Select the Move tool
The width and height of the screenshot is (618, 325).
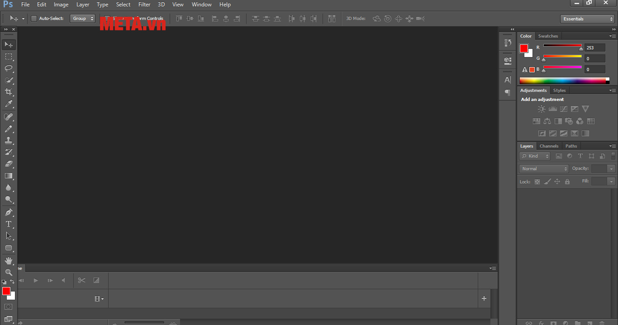tap(9, 44)
